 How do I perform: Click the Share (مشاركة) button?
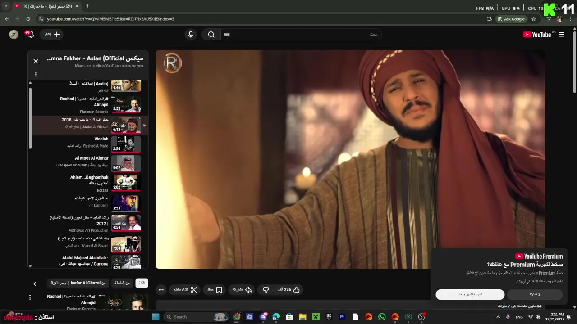pos(242,290)
